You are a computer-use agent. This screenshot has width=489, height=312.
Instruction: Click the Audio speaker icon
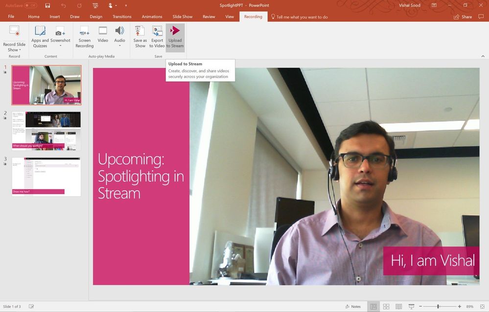pos(119,31)
